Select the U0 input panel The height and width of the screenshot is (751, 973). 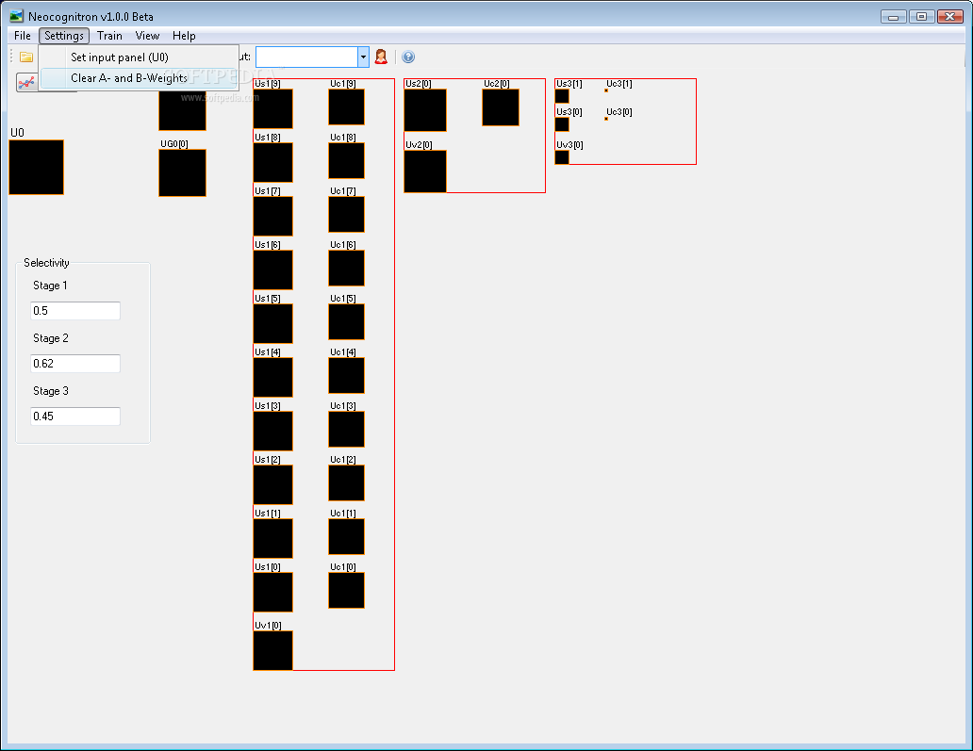[36, 168]
